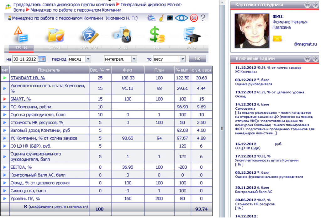The height and width of the screenshot is (218, 321).
Task: Click the vertical scrollbar grip between panels
Action: point(222,129)
